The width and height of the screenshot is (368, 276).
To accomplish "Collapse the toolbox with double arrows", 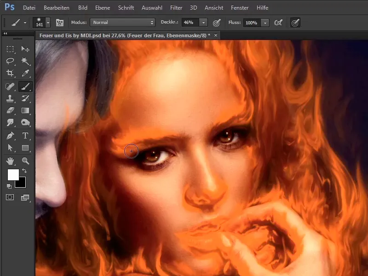I will point(5,34).
